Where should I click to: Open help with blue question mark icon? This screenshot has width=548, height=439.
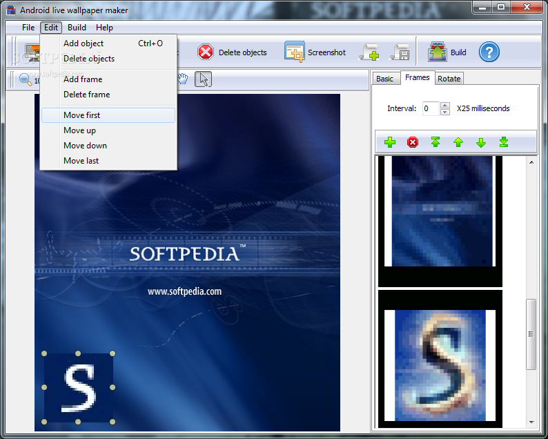(x=489, y=52)
